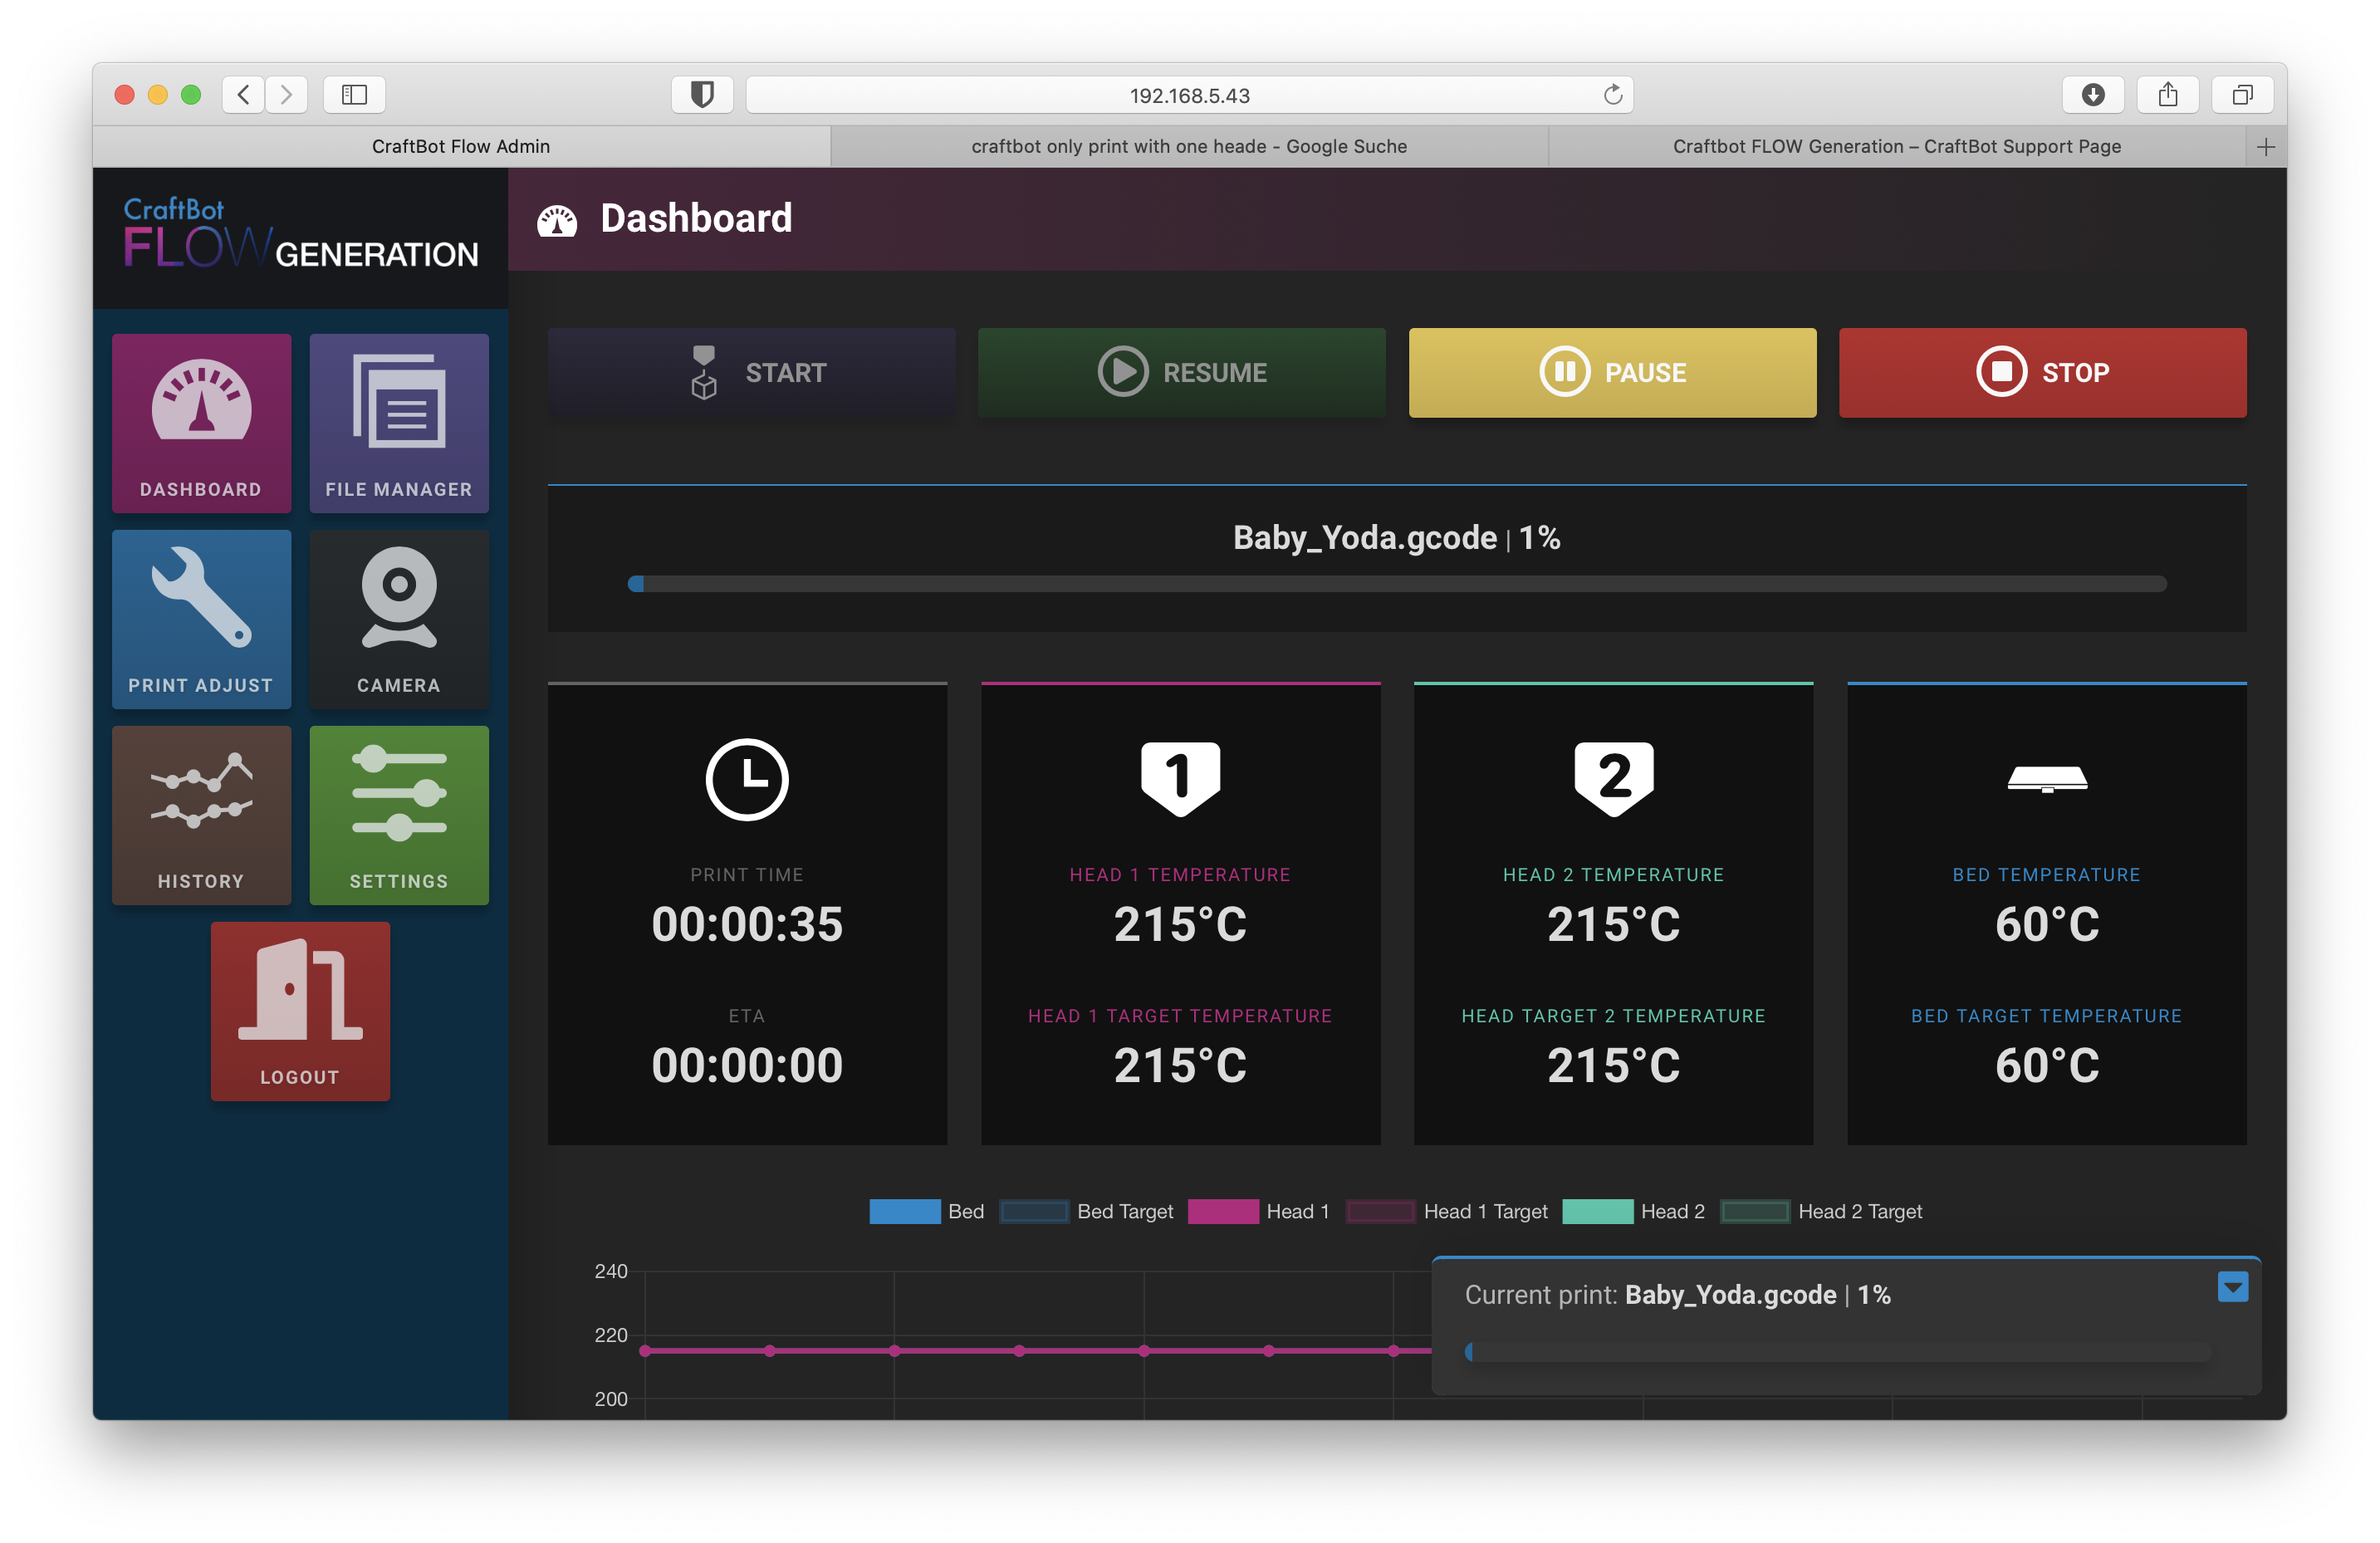This screenshot has width=2380, height=1543.
Task: Collapse the Current print popup
Action: (x=2232, y=1287)
